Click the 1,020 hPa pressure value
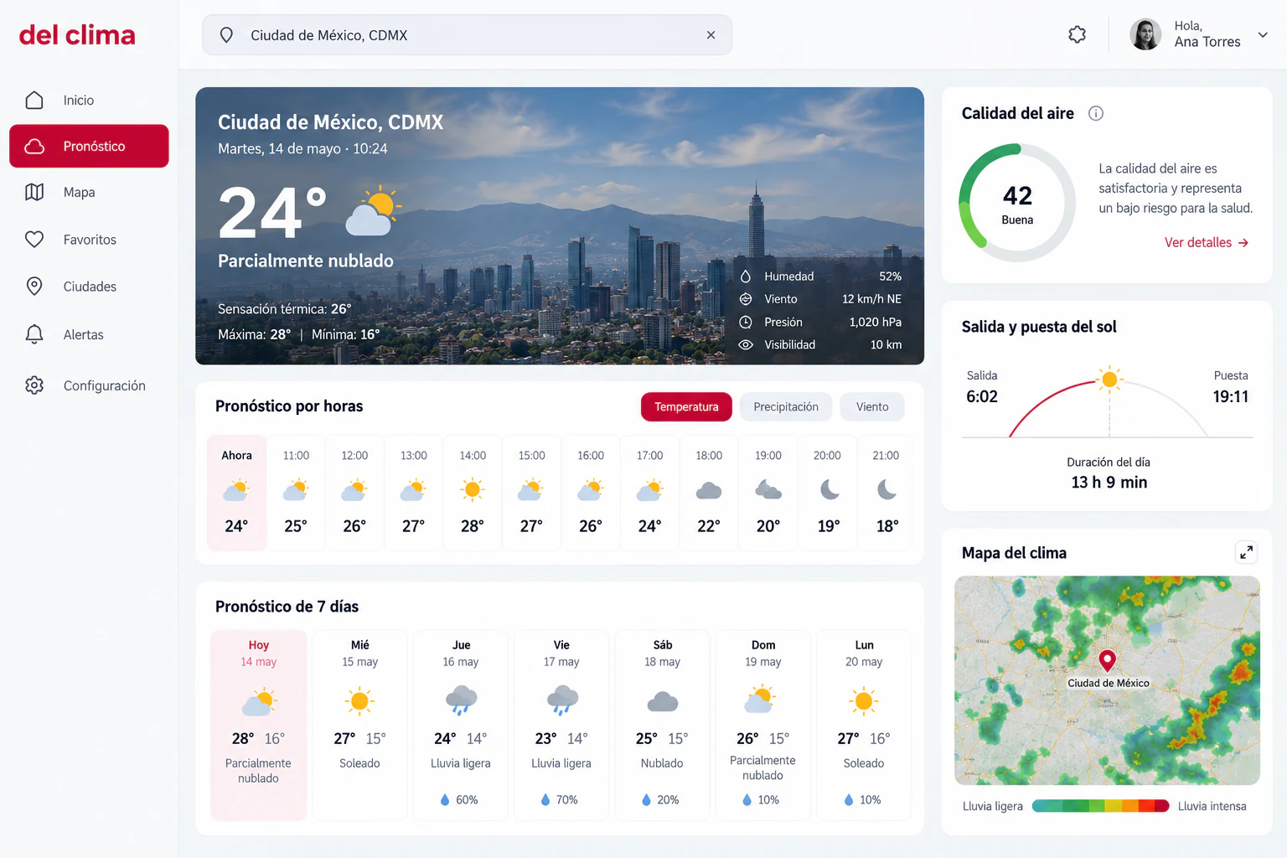 875,322
